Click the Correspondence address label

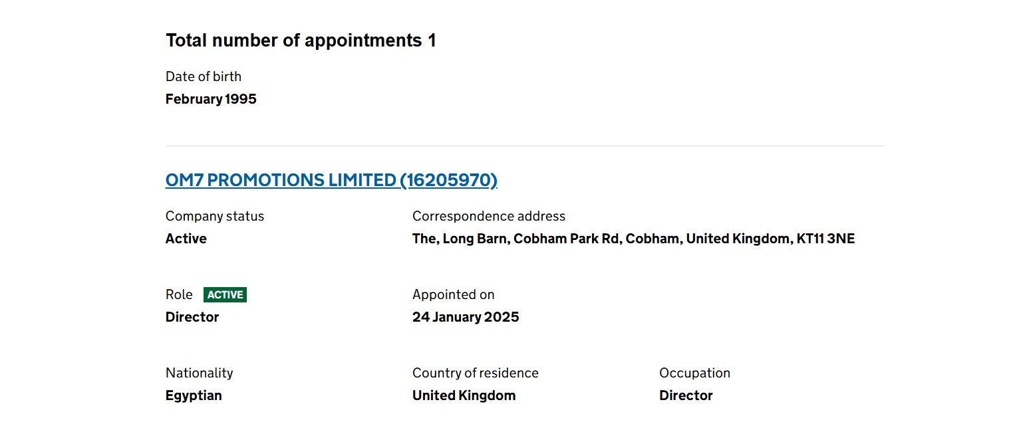pos(489,216)
